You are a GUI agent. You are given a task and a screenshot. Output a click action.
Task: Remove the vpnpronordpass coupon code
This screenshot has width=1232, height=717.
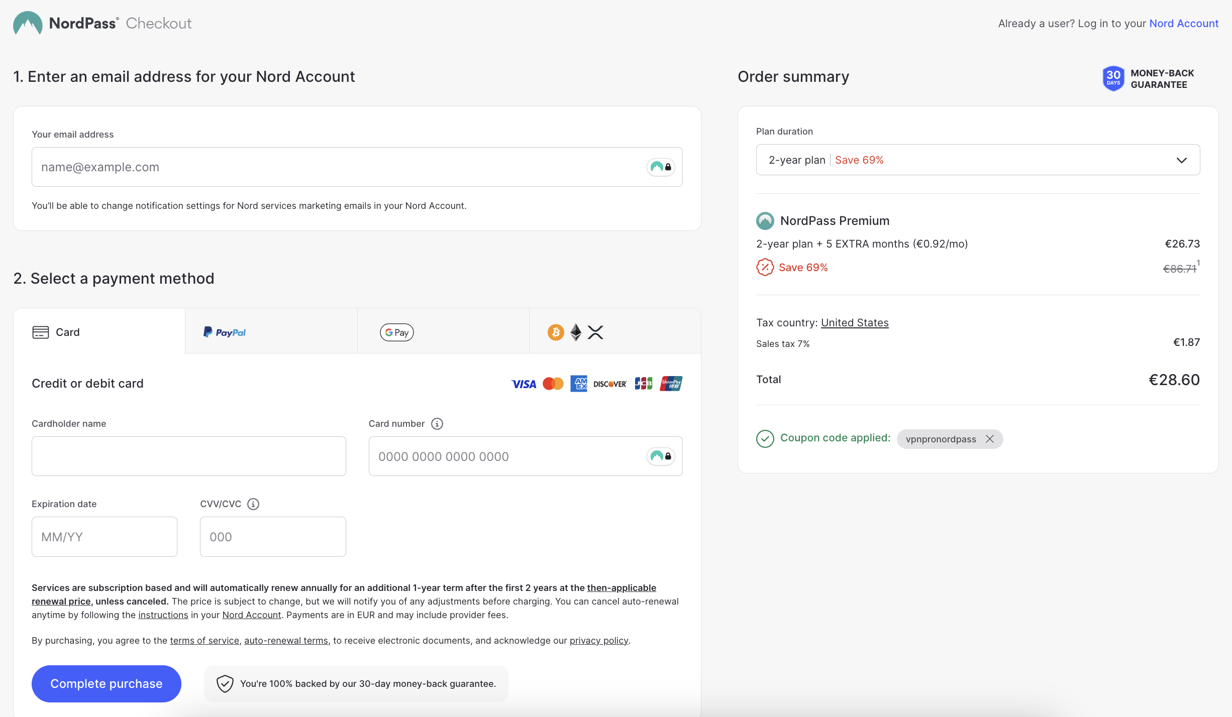pyautogui.click(x=990, y=439)
